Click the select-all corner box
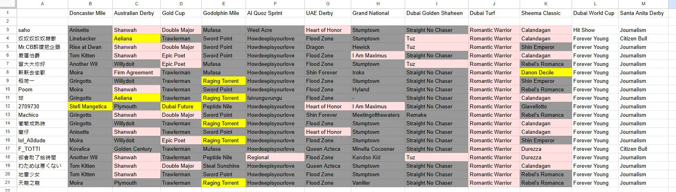Viewport: 676px width, 192px height. (8, 4)
